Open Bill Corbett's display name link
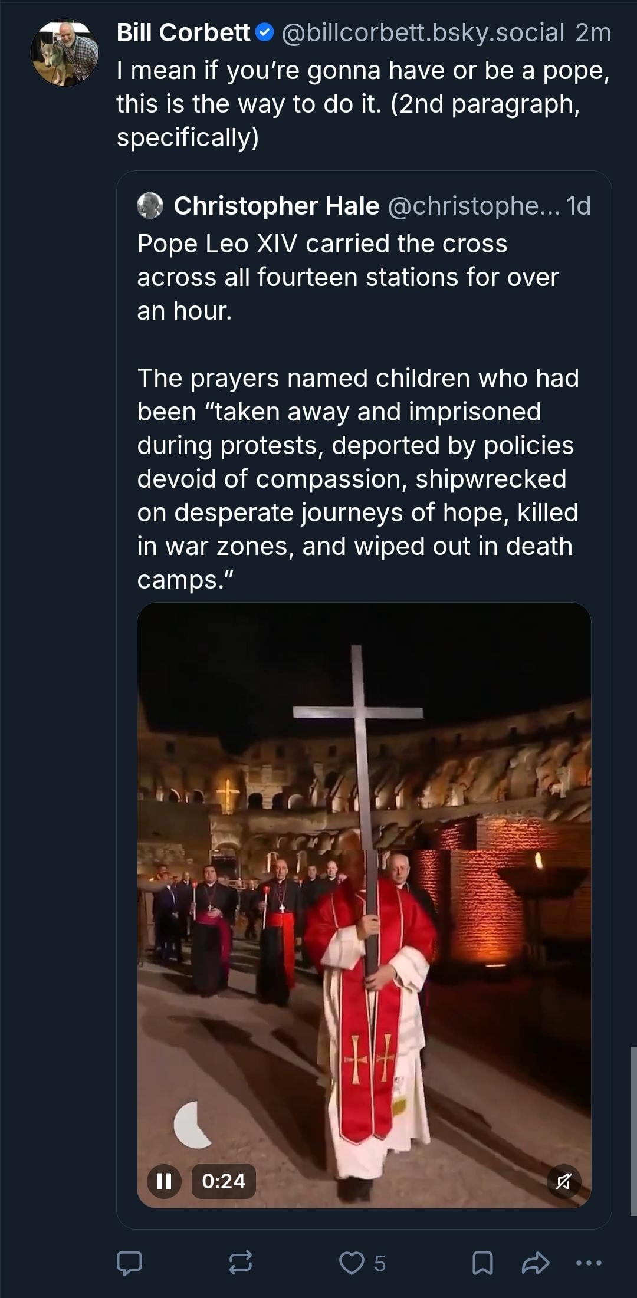637x1298 pixels. coord(183,33)
